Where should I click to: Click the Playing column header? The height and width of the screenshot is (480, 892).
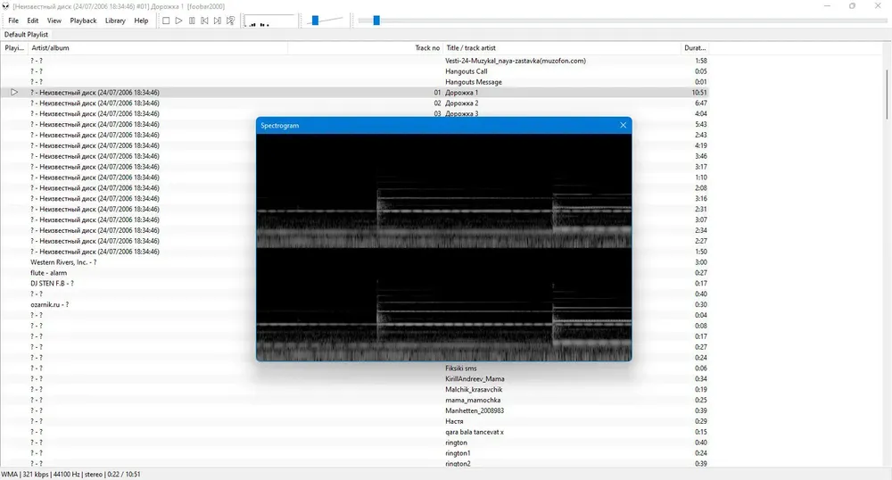click(x=14, y=48)
